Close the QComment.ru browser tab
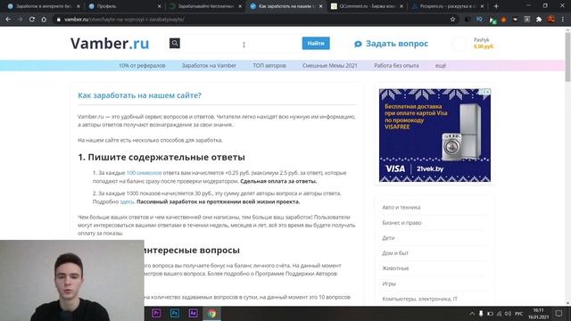This screenshot has height=321, width=571. (x=401, y=6)
